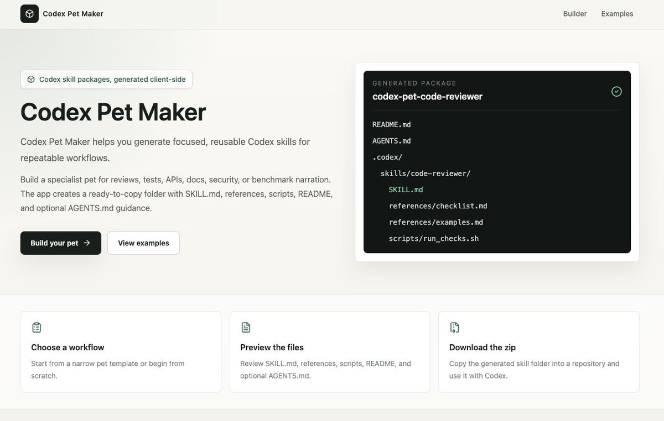Open the Builder nav link
Viewport: 664px width, 421px height.
point(575,14)
